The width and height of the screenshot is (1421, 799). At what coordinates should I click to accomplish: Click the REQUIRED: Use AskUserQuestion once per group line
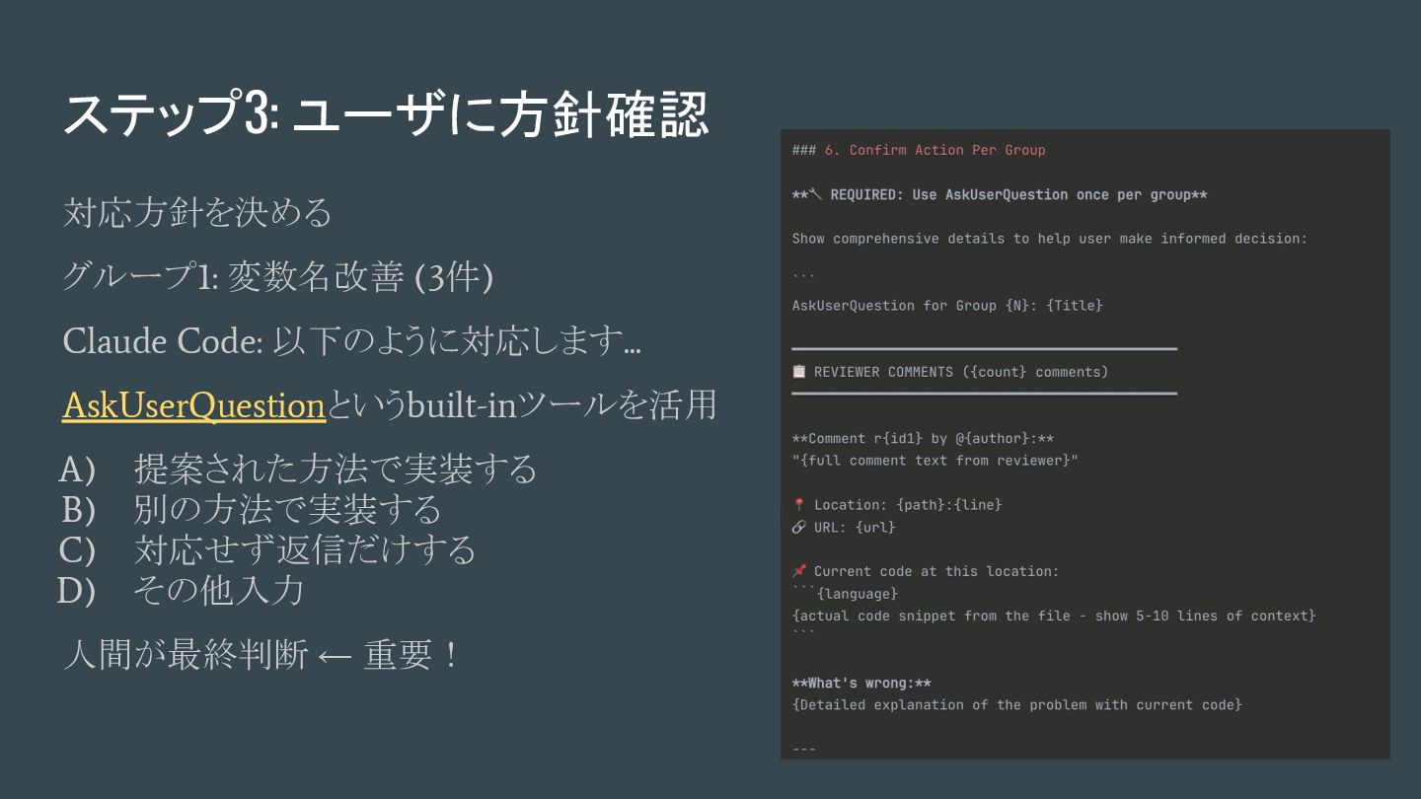click(x=1000, y=194)
